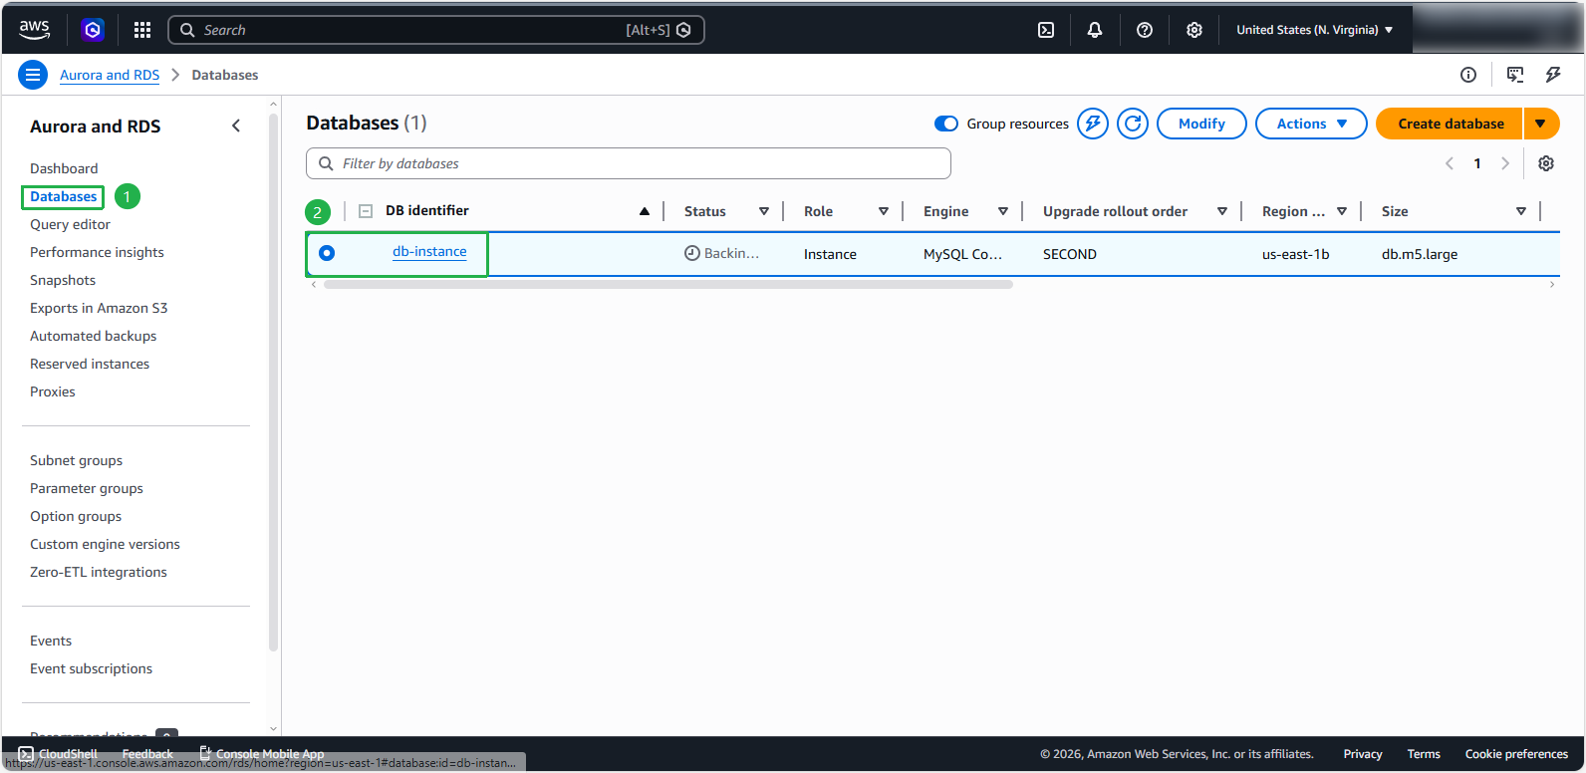Open Console Mobile App link

(262, 754)
